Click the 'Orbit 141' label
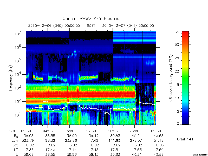 [185, 139]
